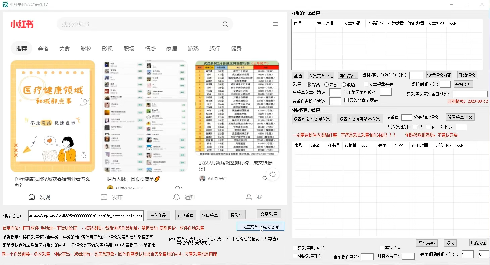Image resolution: width=490 pixels, height=265 pixels.
Task: Click the search magnifier icon
Action: (x=225, y=24)
